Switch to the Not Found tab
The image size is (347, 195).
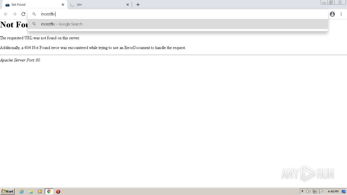tap(35, 5)
